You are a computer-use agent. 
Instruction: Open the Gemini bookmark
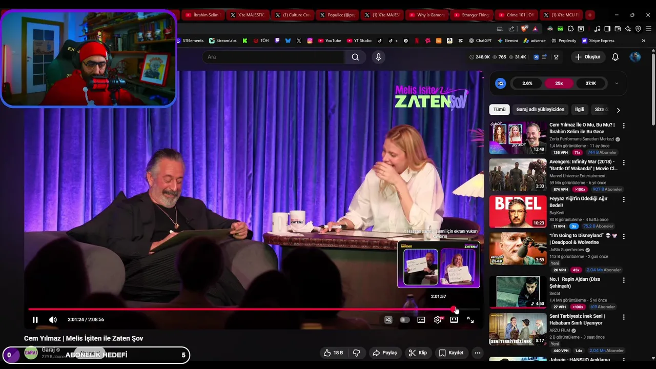click(507, 40)
